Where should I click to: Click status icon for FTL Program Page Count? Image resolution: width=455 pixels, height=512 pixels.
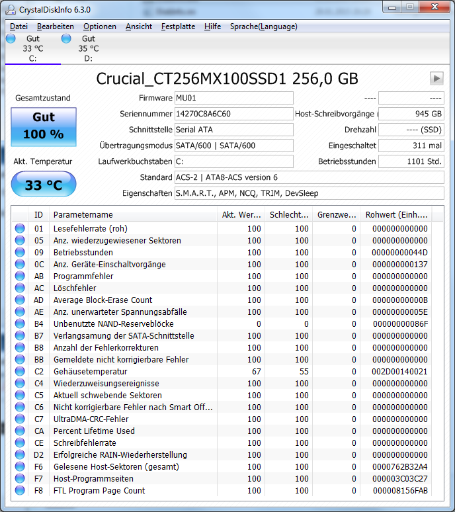(x=20, y=490)
